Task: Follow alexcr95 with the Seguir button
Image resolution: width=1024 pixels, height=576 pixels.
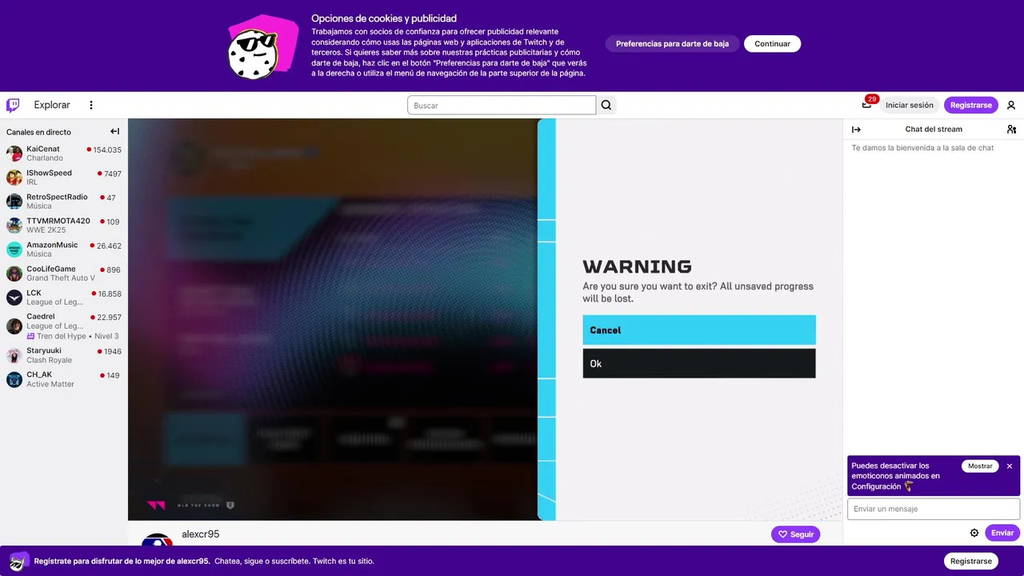Action: pyautogui.click(x=795, y=534)
